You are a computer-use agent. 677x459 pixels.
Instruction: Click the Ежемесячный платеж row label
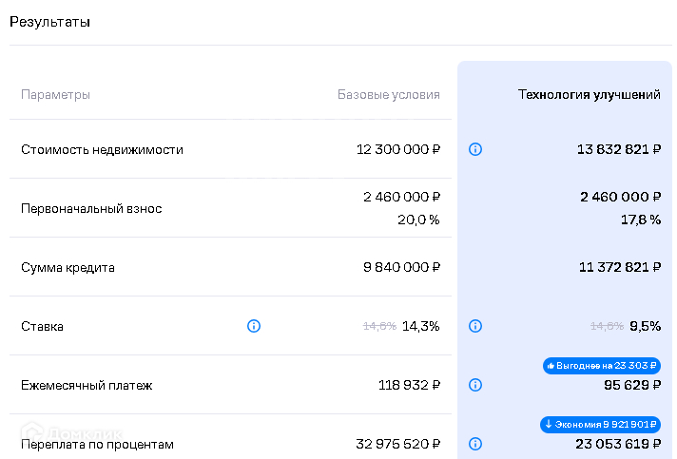coord(87,385)
